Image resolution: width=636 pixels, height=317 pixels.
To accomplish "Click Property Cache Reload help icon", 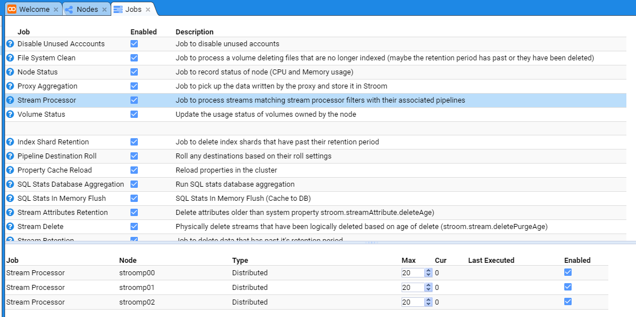I will pos(10,170).
